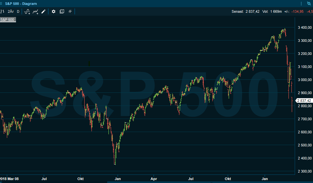Click the Senast 2 837,42 value
Viewport: 313px width, 183px height.
253,11
